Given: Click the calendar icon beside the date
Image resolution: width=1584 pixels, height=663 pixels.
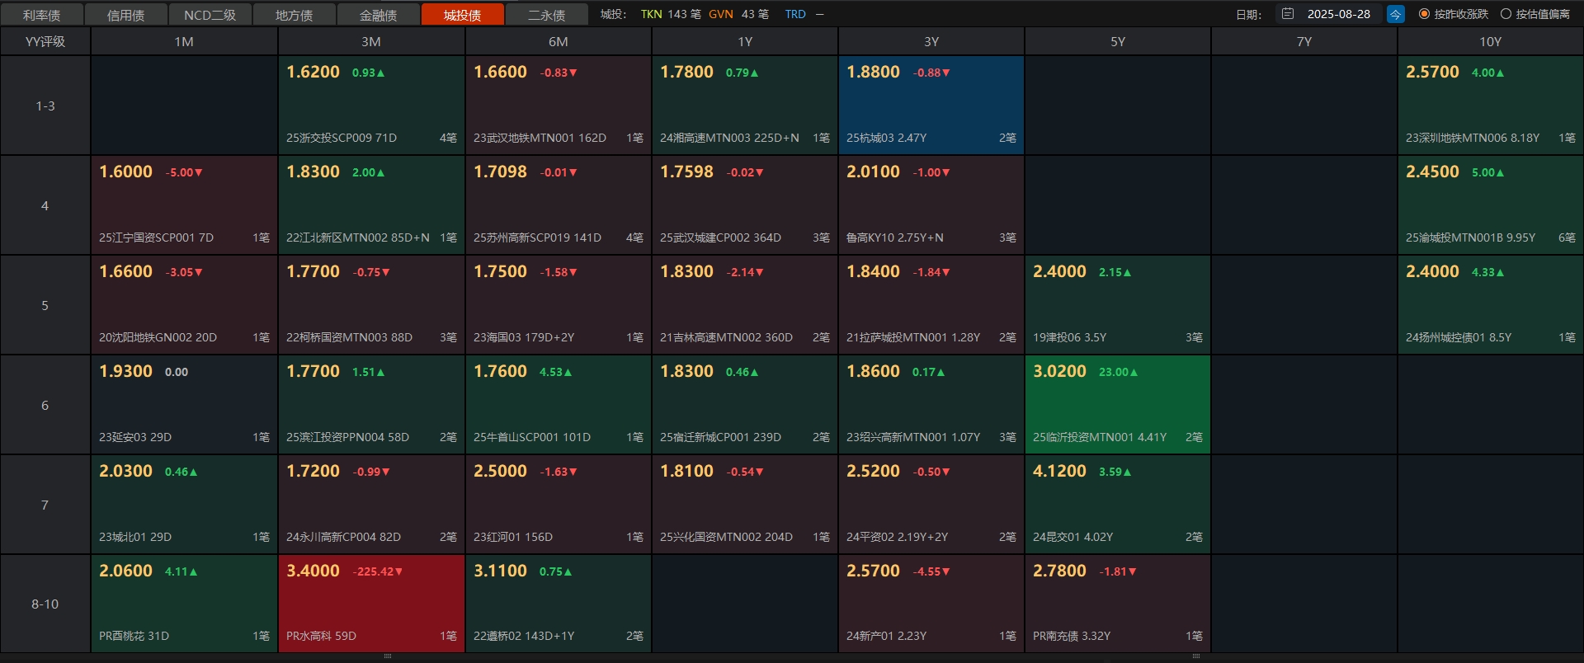Looking at the screenshot, I should click(x=1288, y=14).
